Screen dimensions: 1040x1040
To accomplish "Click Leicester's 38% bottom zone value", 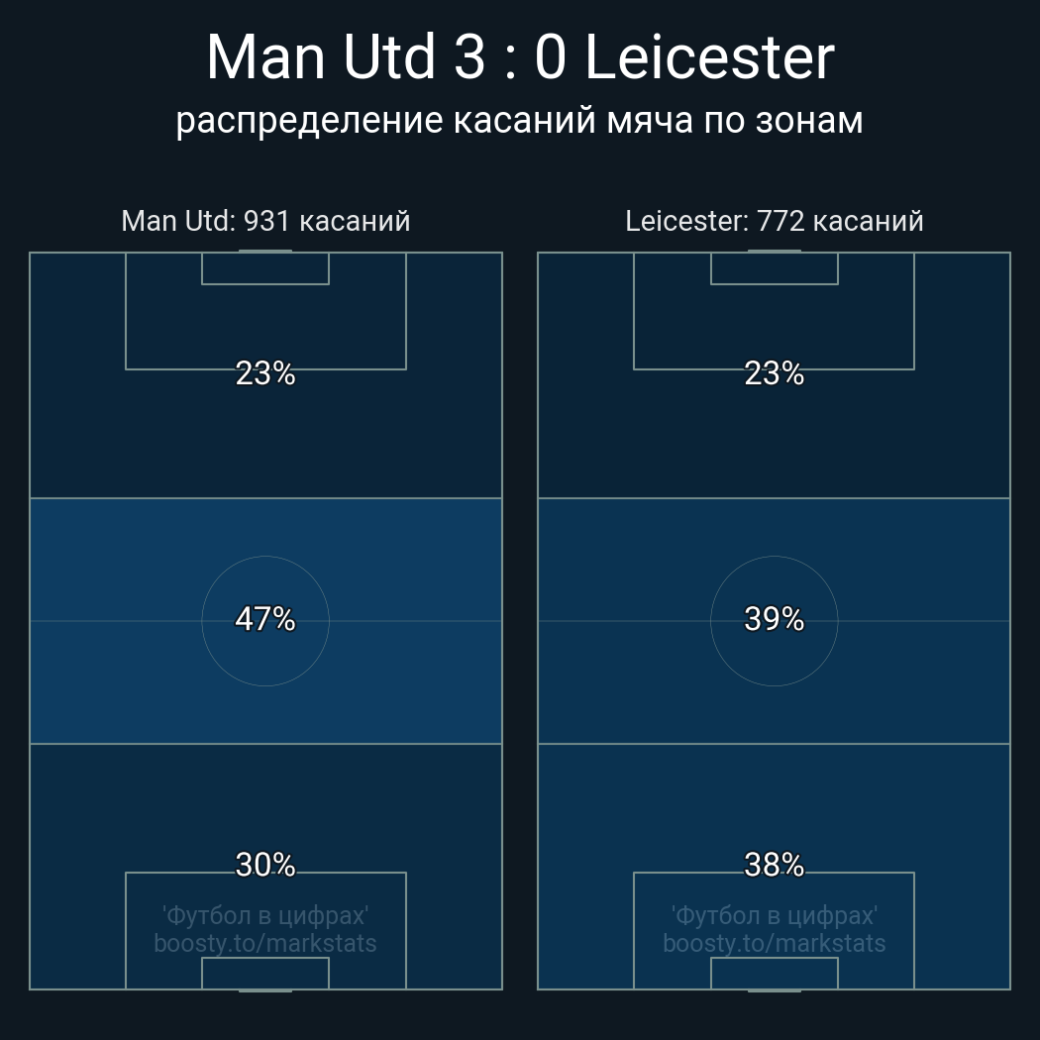I will 774,865.
